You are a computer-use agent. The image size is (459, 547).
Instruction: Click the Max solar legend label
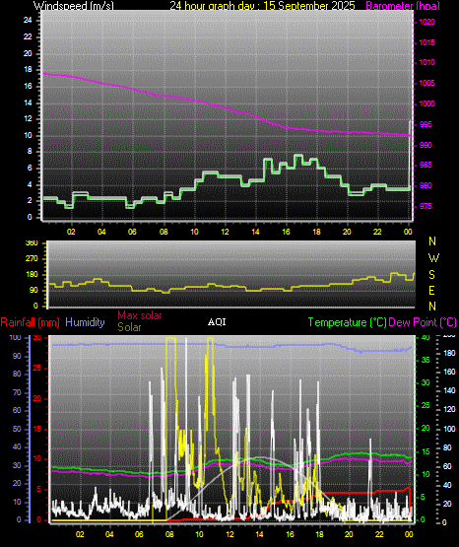pyautogui.click(x=140, y=315)
